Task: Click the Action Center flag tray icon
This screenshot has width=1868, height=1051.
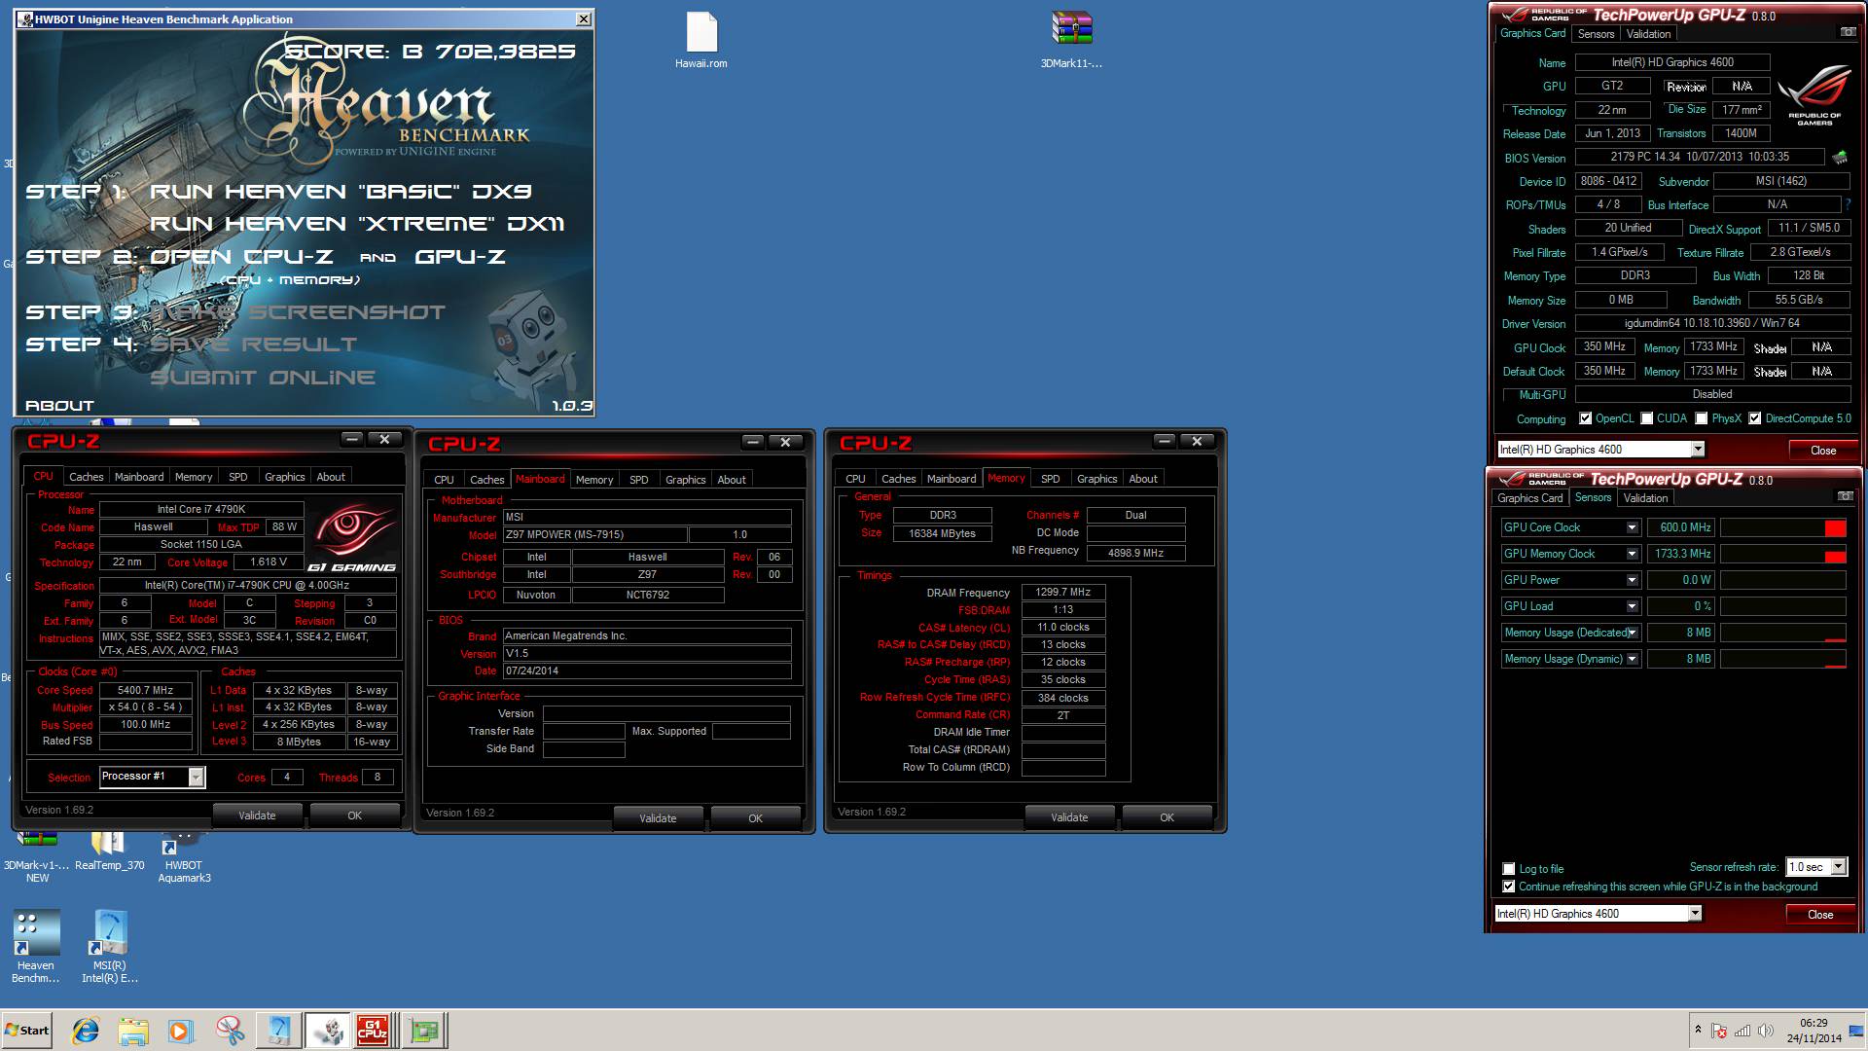Action: click(x=1719, y=1031)
